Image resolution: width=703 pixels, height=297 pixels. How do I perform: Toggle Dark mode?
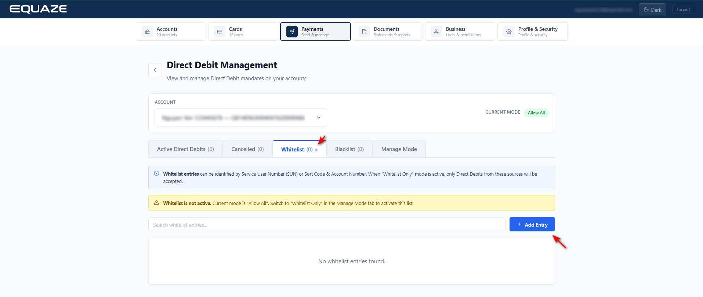[652, 10]
